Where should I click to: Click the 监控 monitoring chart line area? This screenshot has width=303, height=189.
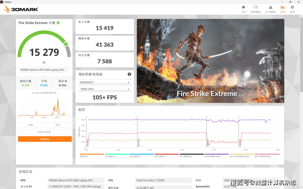pyautogui.click(x=182, y=132)
